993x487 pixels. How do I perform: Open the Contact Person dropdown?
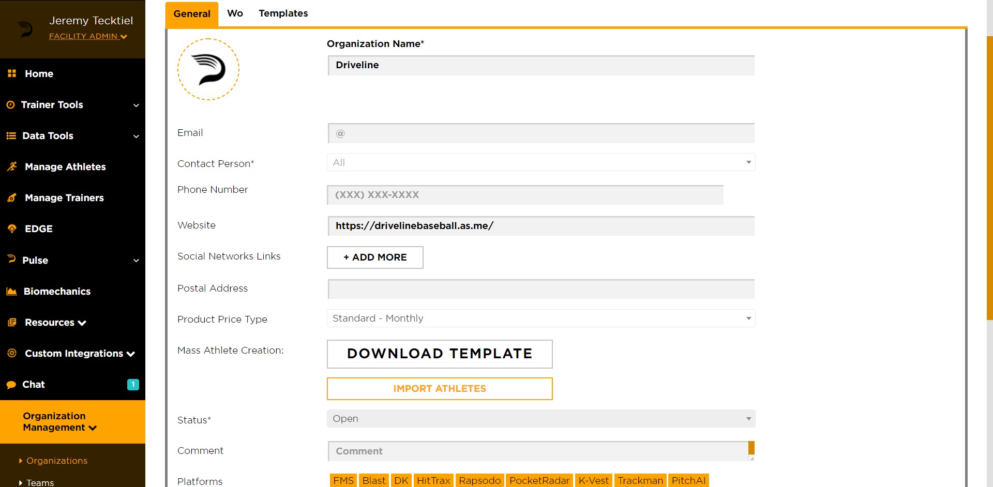(x=541, y=162)
